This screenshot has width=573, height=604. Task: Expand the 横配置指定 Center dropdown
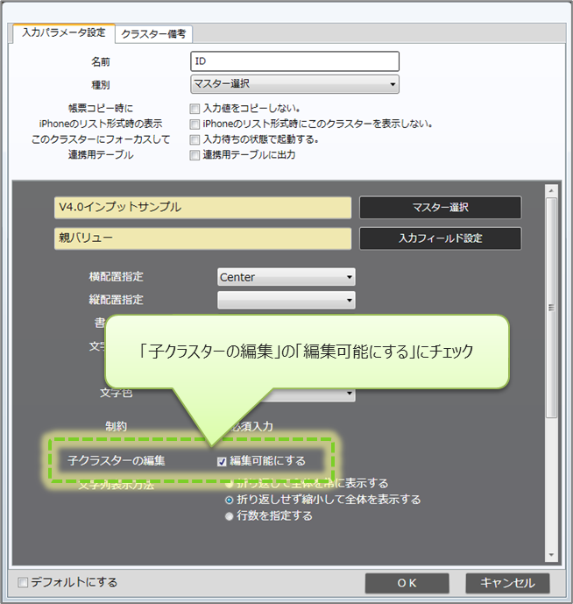tap(286, 277)
